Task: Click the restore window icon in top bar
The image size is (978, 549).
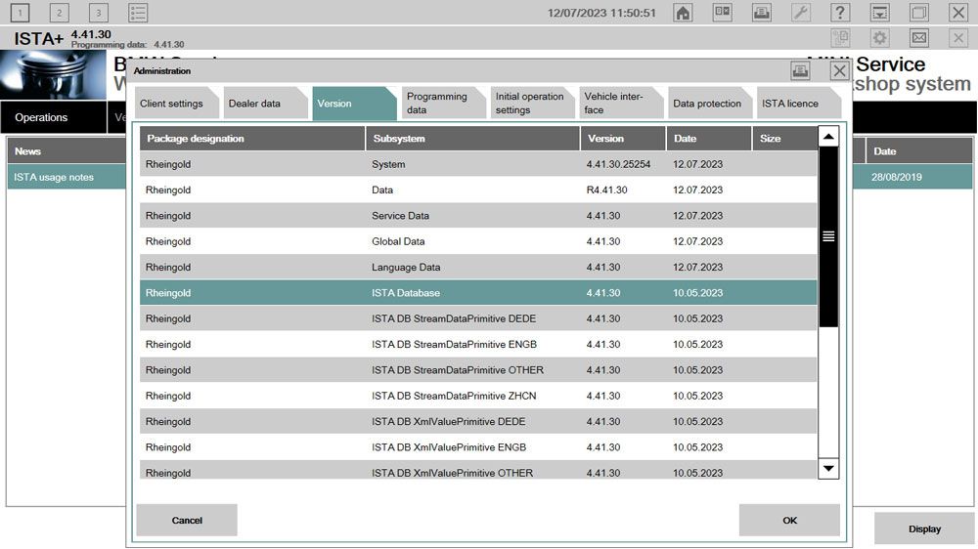Action: tap(918, 13)
